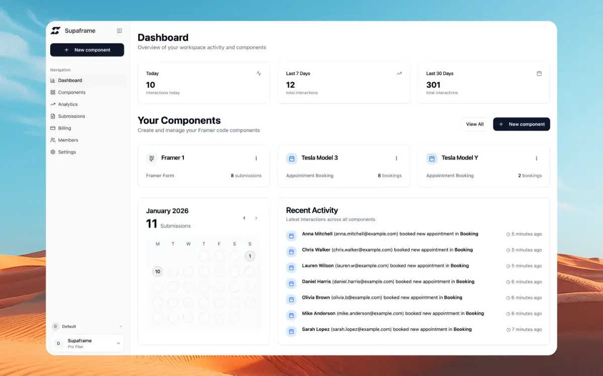Screen dimensions: 603x376
Task: Open the Tesla Model Y three-dot menu
Action: 536,158
